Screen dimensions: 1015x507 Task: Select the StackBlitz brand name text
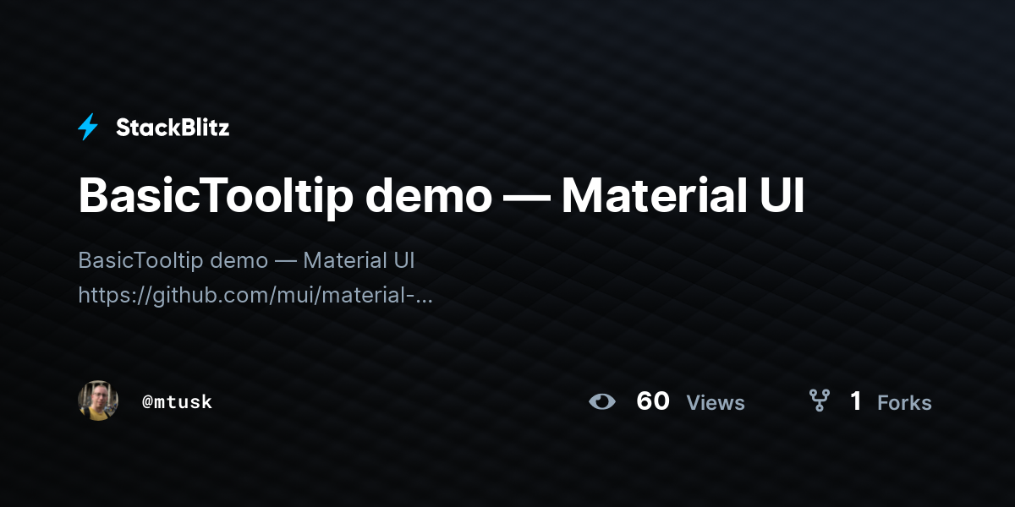(173, 128)
